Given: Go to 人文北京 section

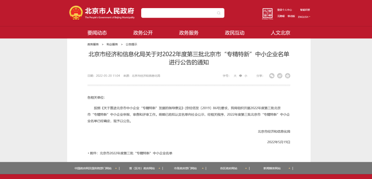Looking at the screenshot, I should 281,33.
